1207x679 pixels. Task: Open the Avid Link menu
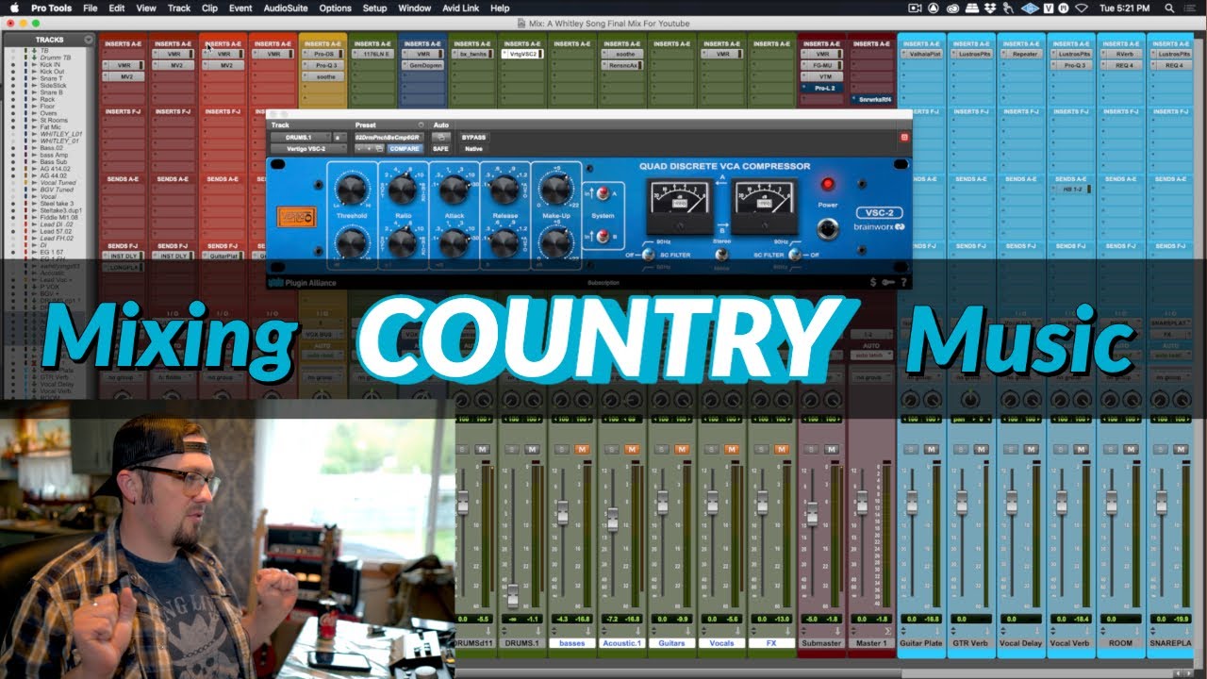(x=461, y=8)
